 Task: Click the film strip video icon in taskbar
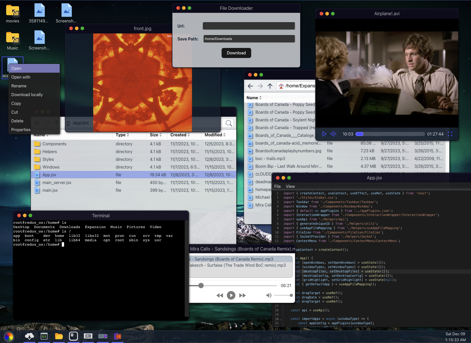pyautogui.click(x=117, y=336)
